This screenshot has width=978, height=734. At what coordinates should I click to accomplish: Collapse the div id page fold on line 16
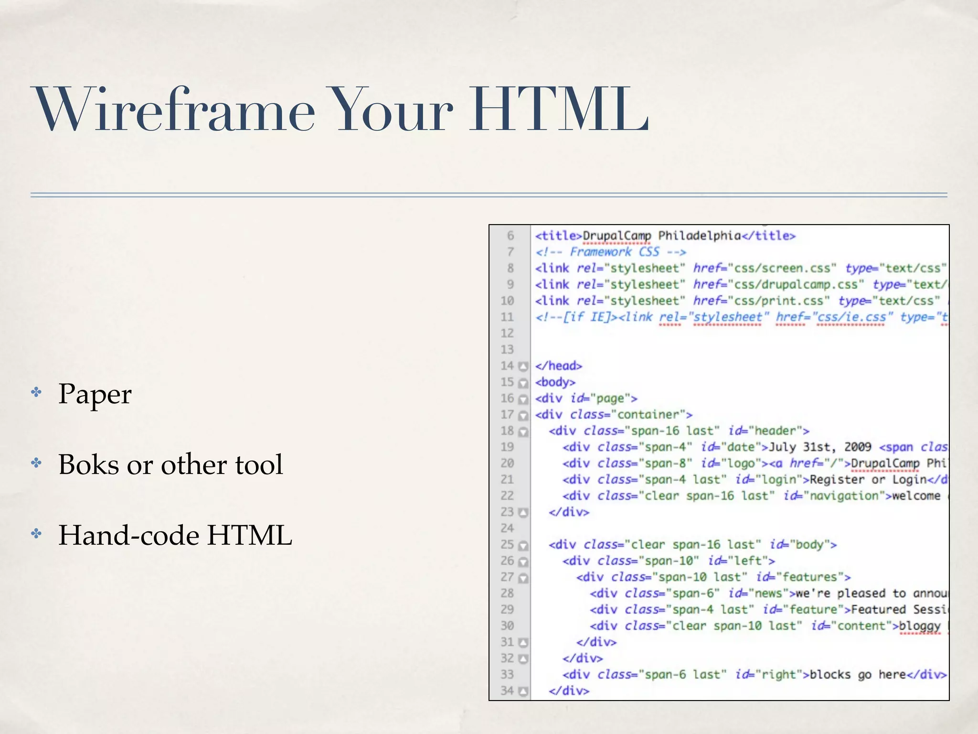pyautogui.click(x=523, y=399)
